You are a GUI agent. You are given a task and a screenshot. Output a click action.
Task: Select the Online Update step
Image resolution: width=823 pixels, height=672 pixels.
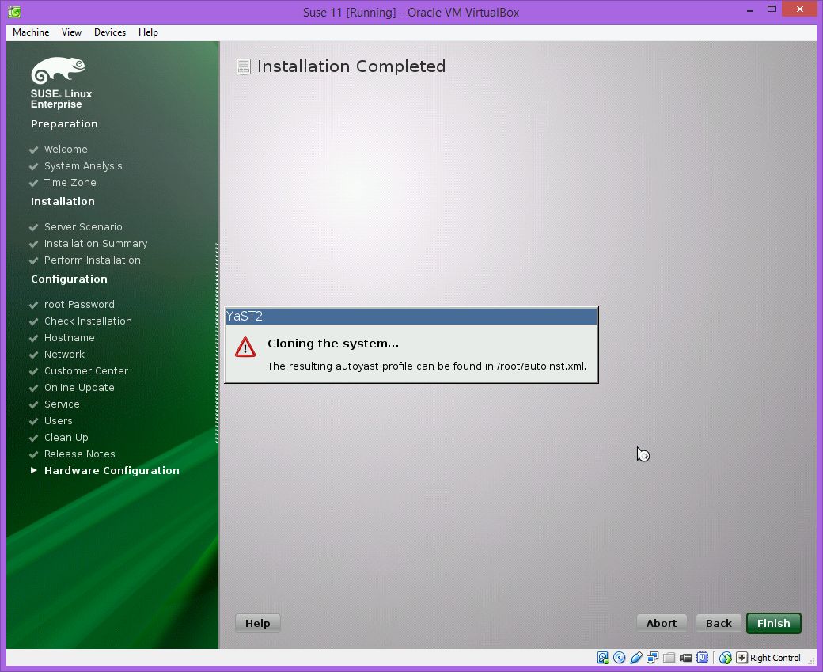(x=79, y=388)
